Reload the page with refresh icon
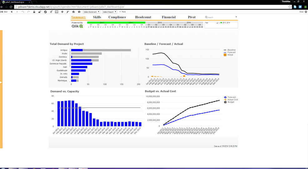Viewport: 308px width, 169px height. (11, 7)
